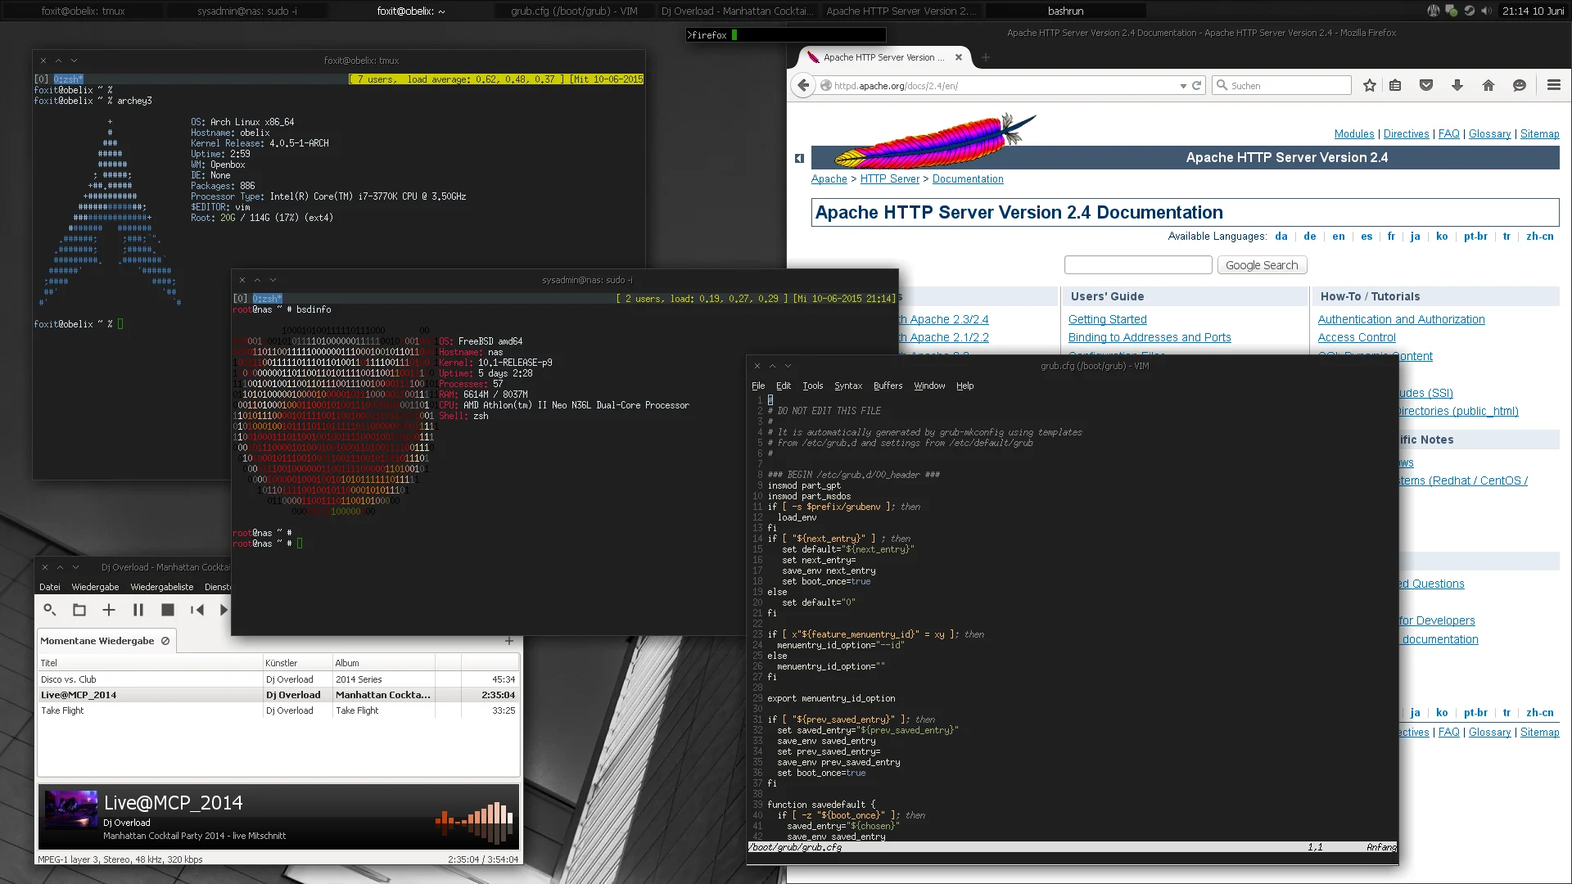Reload the Apache docs page in Firefox
The height and width of the screenshot is (884, 1572).
[x=1196, y=85]
